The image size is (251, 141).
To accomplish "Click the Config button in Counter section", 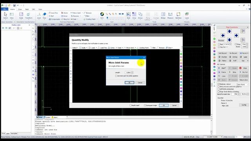I will click(244, 105).
